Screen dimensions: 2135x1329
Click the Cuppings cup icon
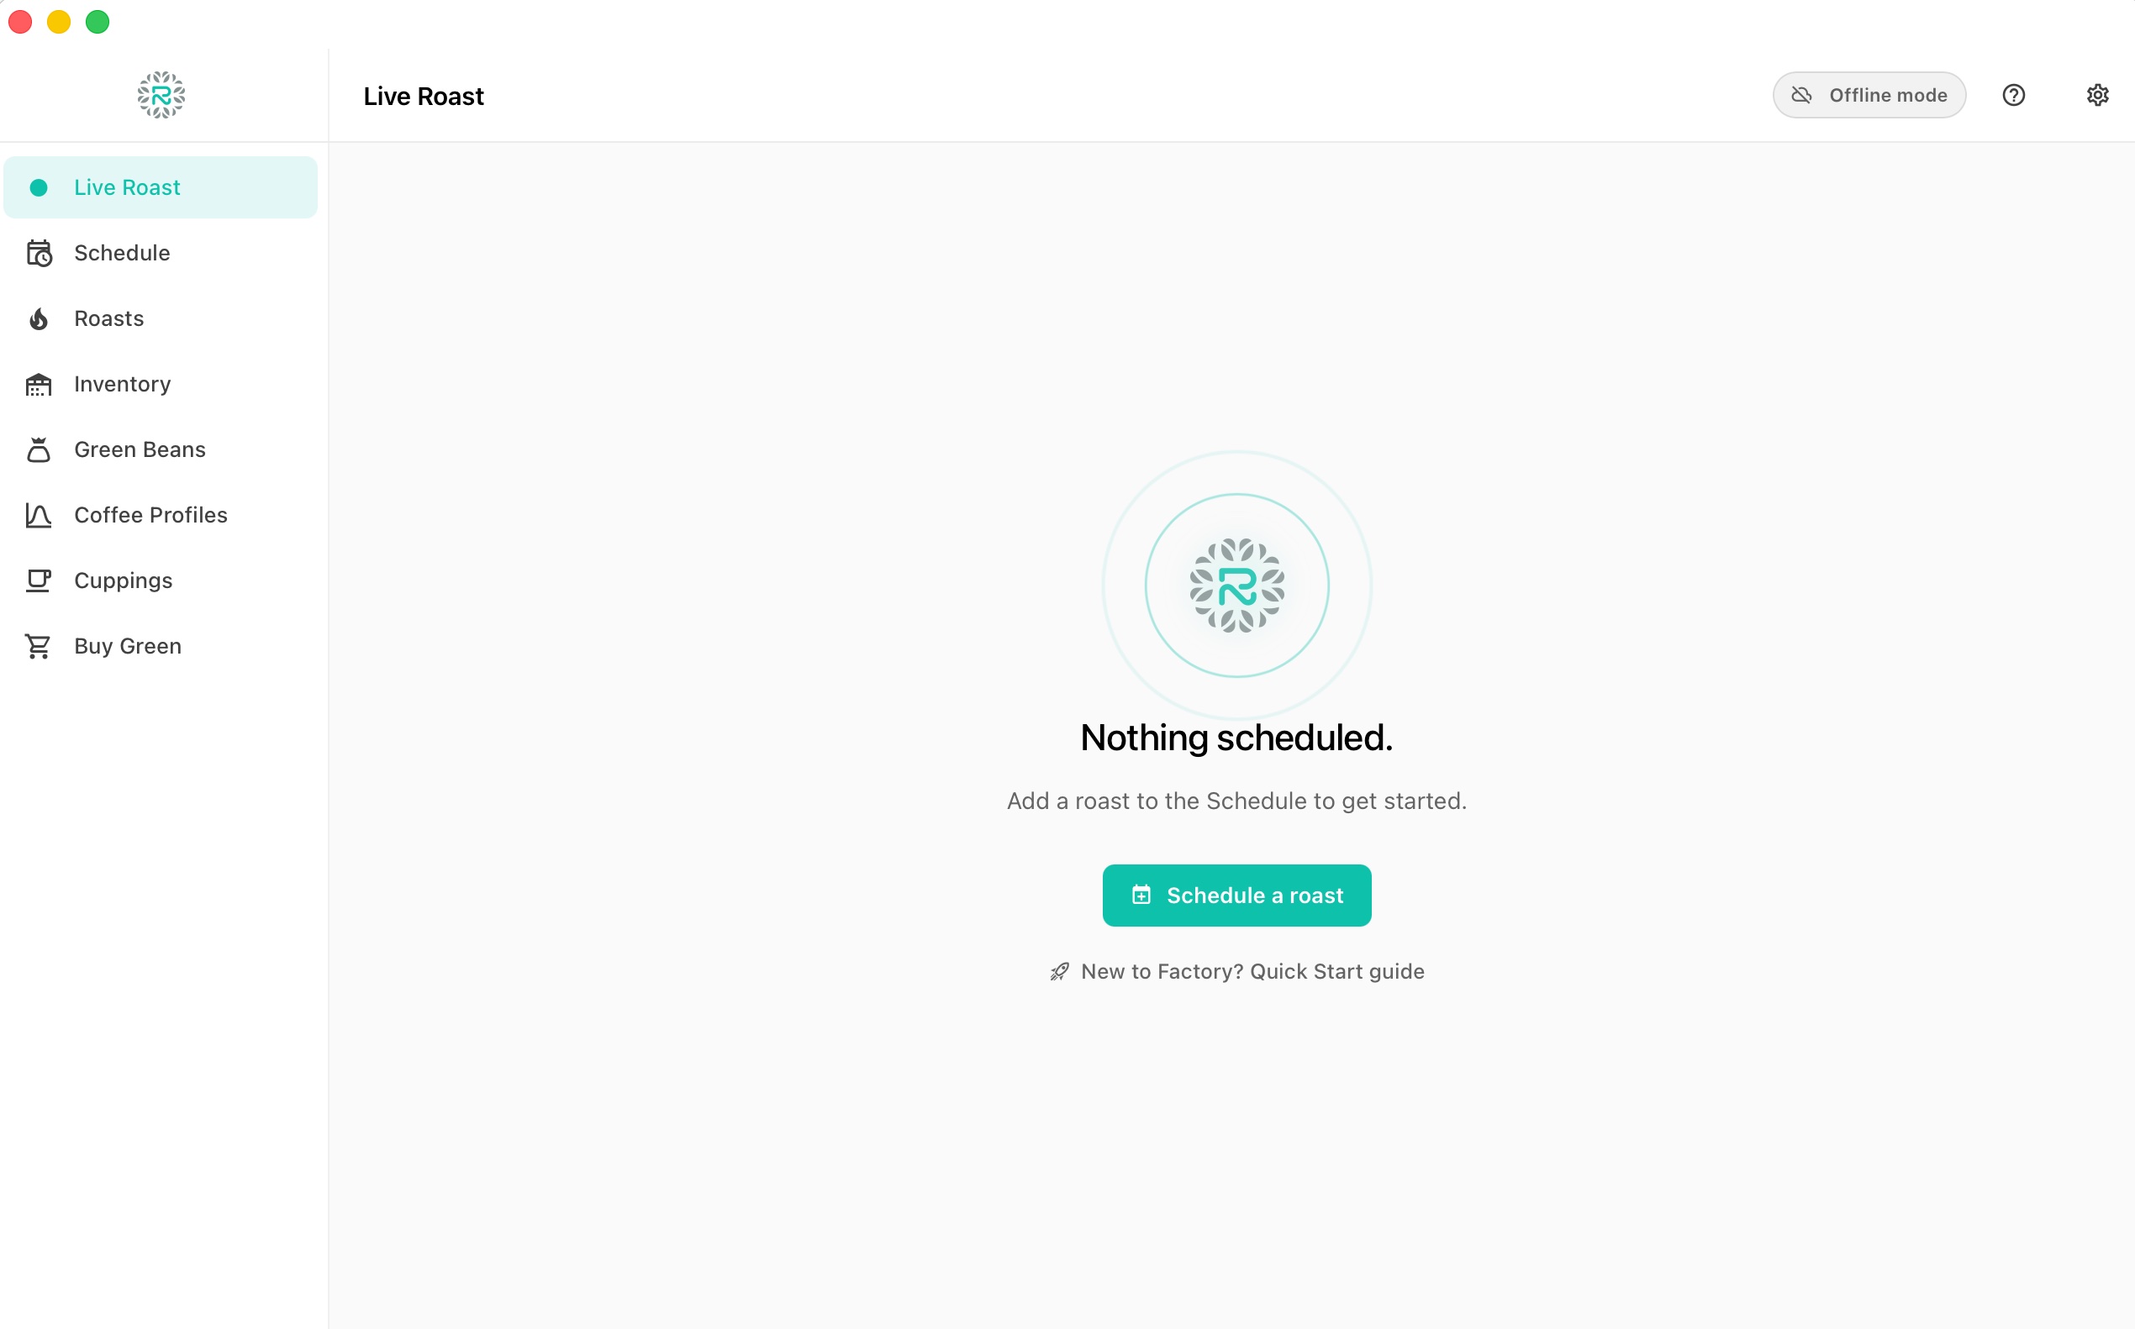tap(39, 581)
